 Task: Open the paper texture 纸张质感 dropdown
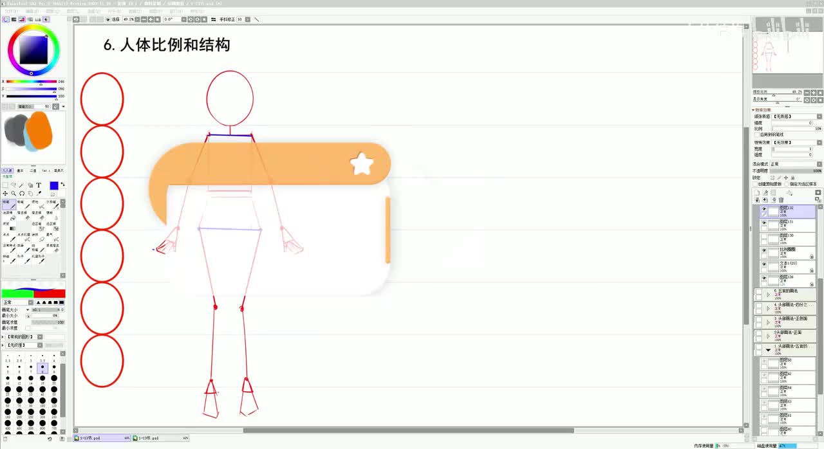point(796,116)
